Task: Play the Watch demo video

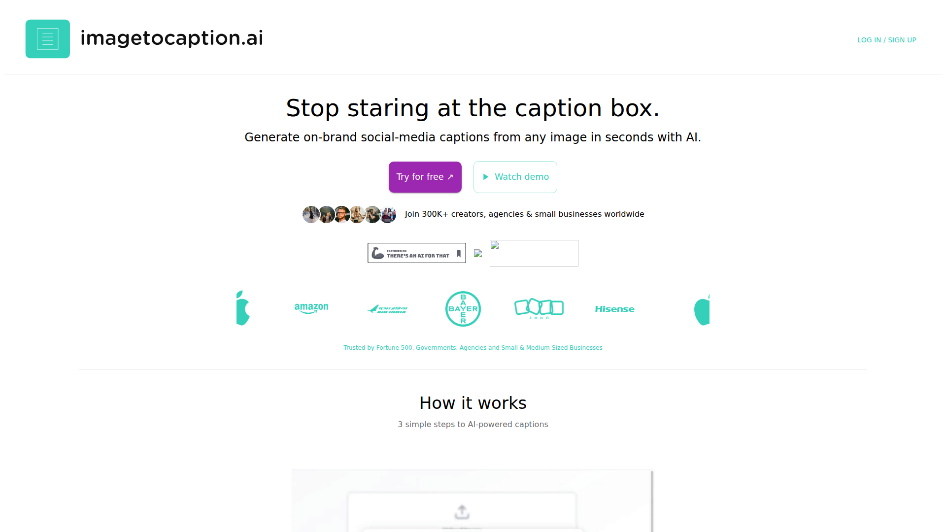Action: [x=515, y=177]
